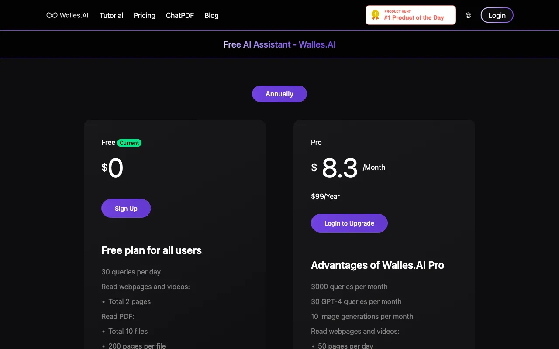The width and height of the screenshot is (559, 349).
Task: Click the Pro plan 8.3 price
Action: tap(340, 168)
